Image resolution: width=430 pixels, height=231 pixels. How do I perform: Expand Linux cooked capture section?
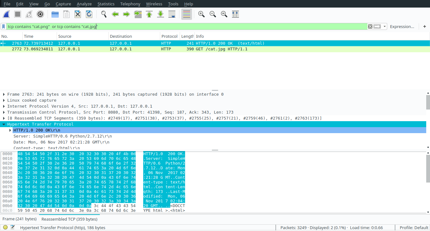(4, 100)
